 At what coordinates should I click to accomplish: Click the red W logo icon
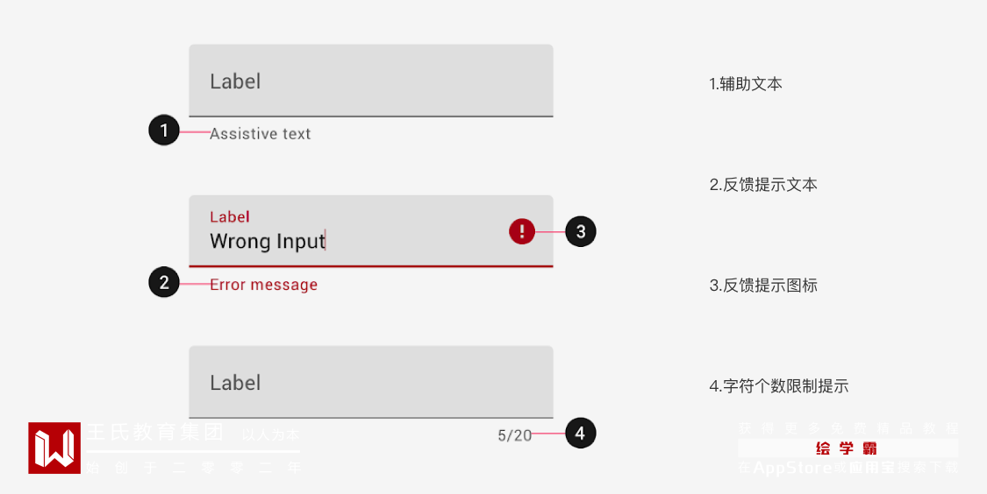(54, 448)
